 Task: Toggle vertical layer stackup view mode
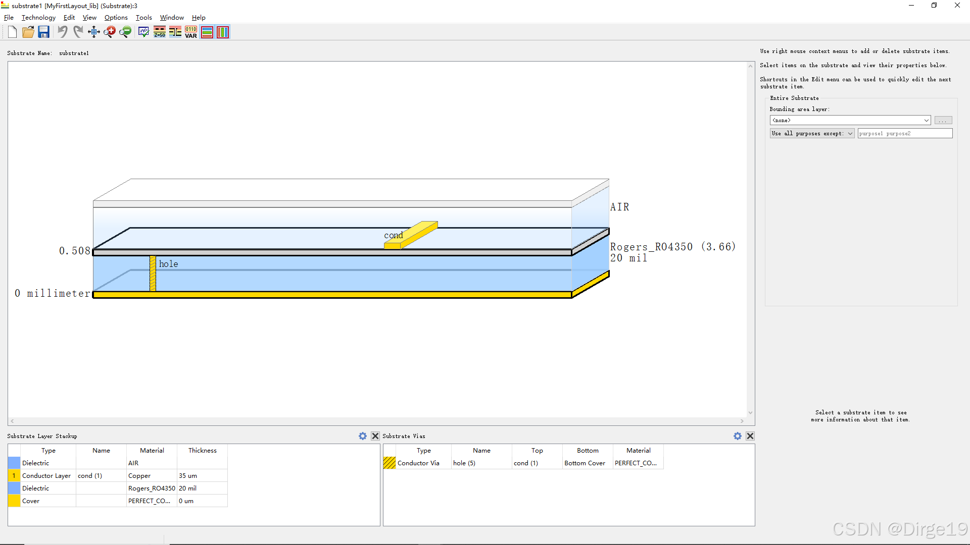coord(223,32)
